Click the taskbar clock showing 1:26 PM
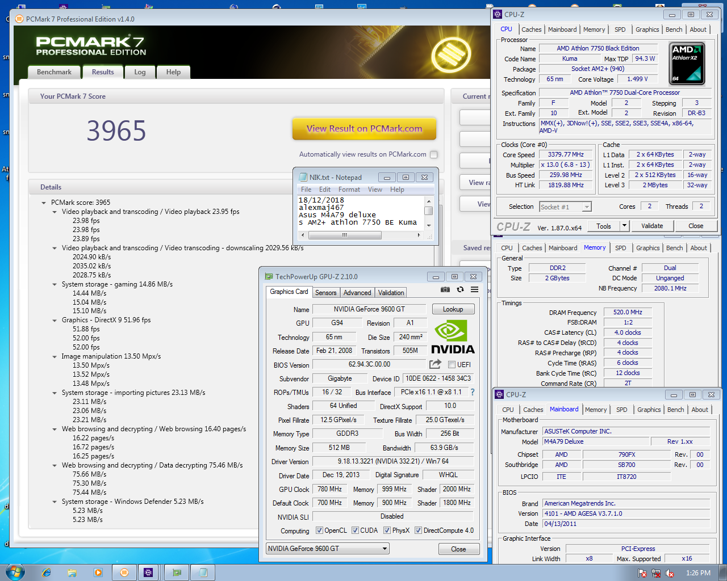The image size is (727, 581). tap(698, 573)
